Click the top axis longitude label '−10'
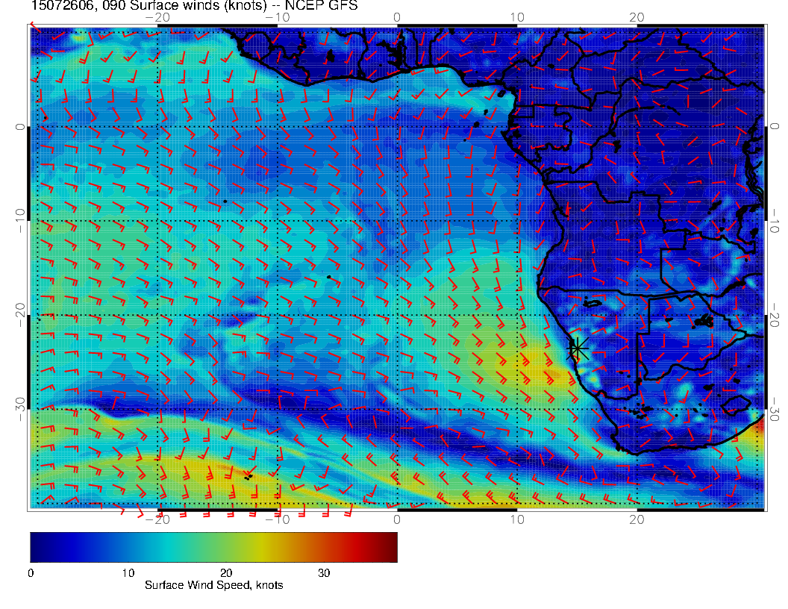Viewport: 788px width, 609px height. 278,17
